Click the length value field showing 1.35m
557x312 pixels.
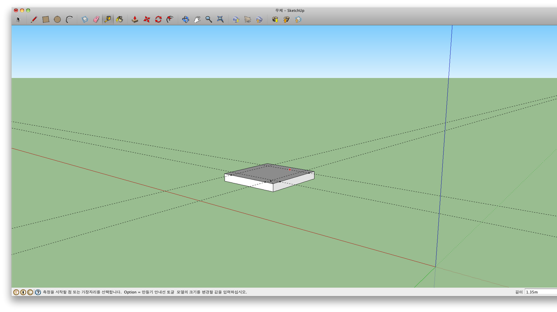tap(541, 292)
